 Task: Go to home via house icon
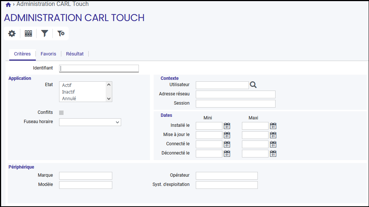pyautogui.click(x=8, y=4)
